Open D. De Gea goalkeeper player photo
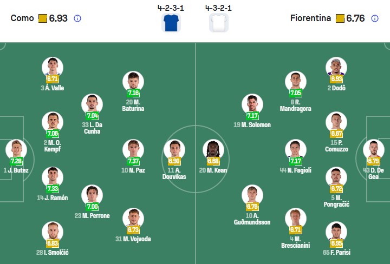 pos(374,149)
